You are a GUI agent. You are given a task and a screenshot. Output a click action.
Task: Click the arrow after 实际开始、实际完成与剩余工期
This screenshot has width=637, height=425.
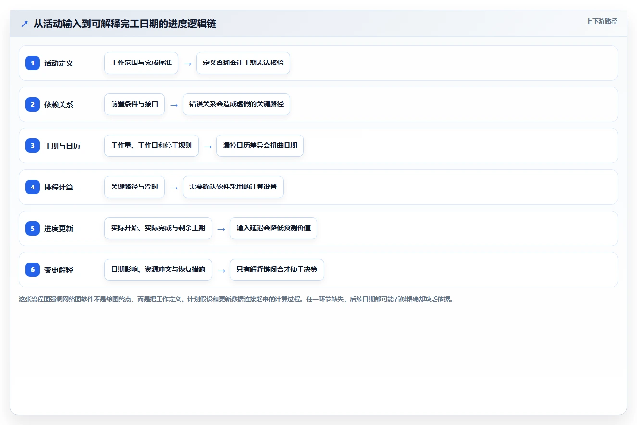[221, 229]
